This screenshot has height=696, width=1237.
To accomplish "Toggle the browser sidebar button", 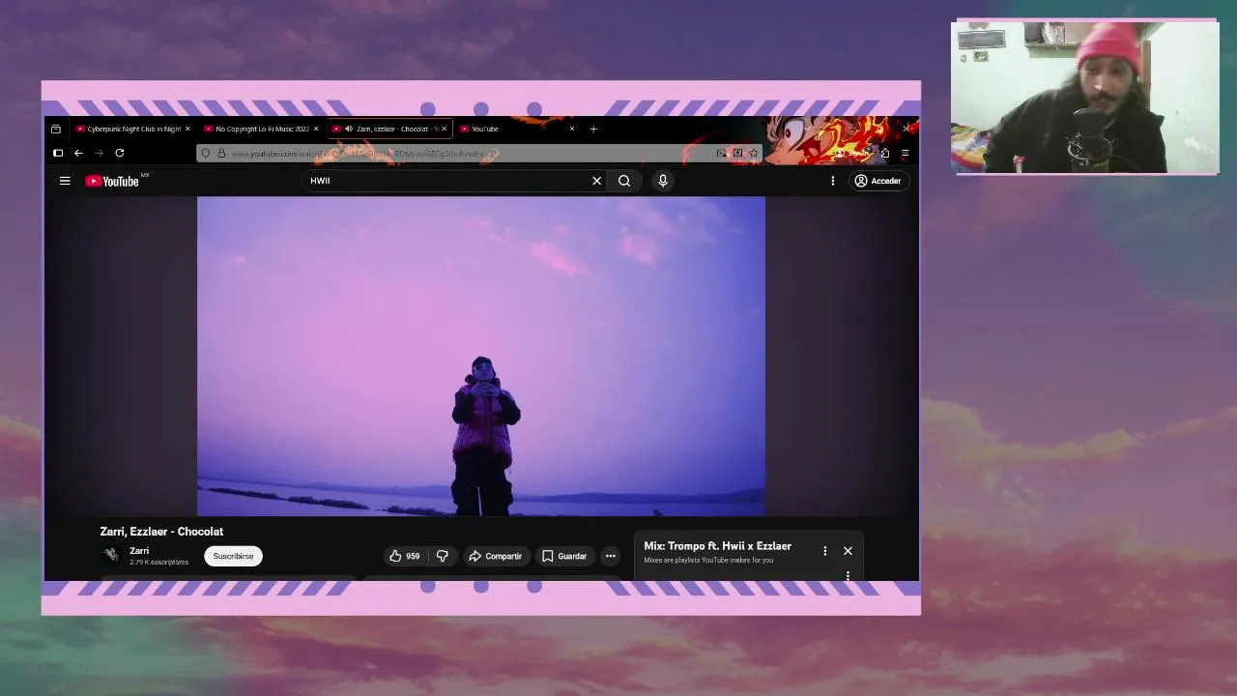I will pyautogui.click(x=57, y=153).
